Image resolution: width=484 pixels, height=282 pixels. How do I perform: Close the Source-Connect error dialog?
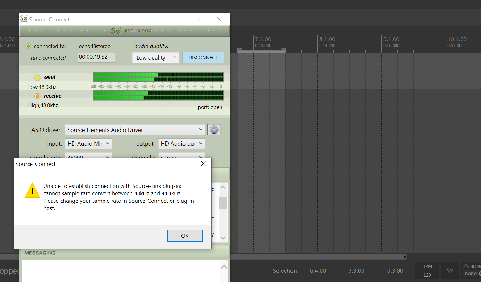[203, 164]
